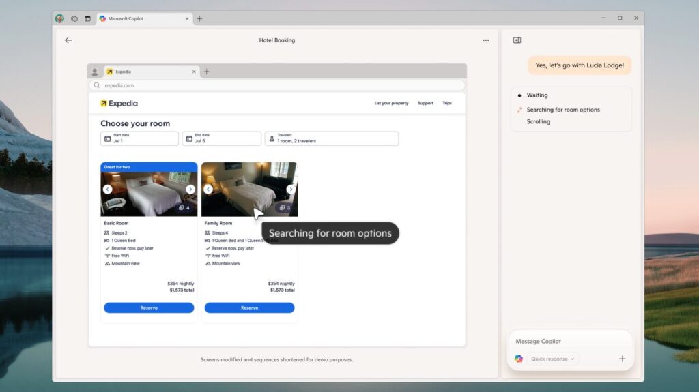This screenshot has width=699, height=392.
Task: Click Searching for room options in Copilot panel
Action: click(563, 110)
